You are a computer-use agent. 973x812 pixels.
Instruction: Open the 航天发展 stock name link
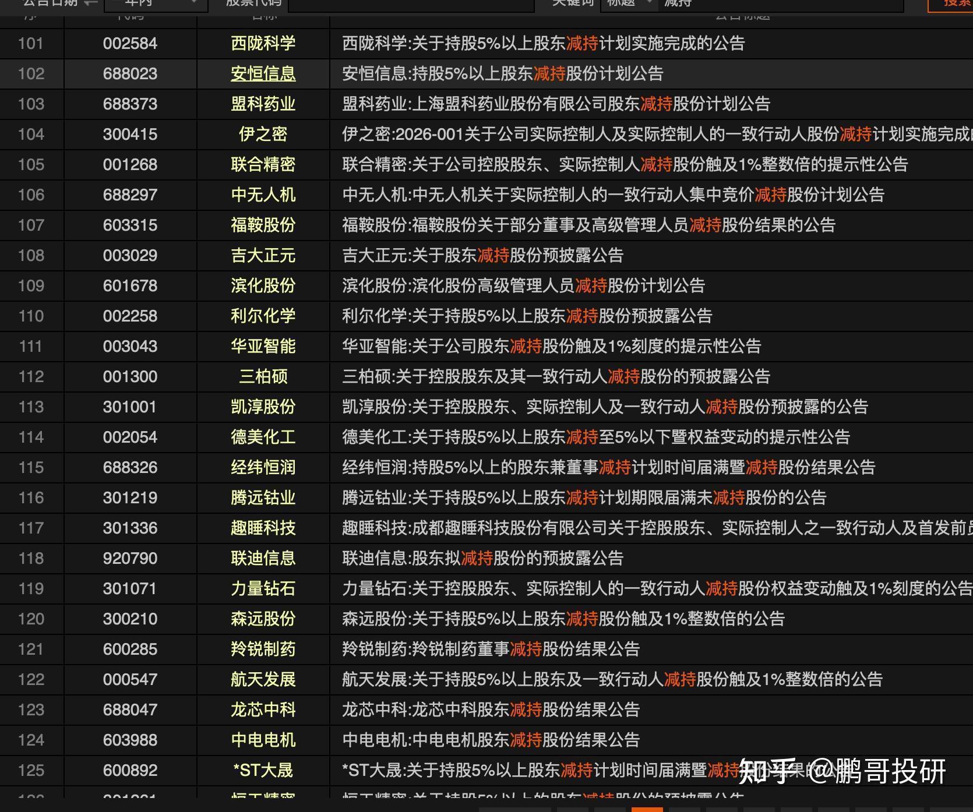click(263, 680)
